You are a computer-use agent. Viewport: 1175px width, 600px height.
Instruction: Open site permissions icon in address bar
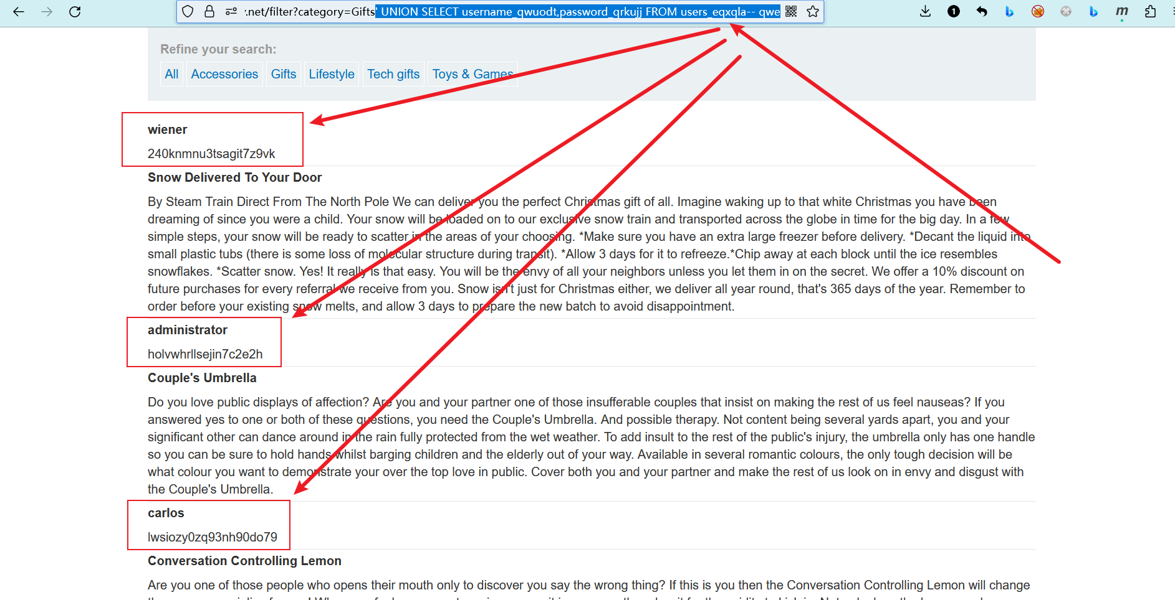pyautogui.click(x=231, y=11)
